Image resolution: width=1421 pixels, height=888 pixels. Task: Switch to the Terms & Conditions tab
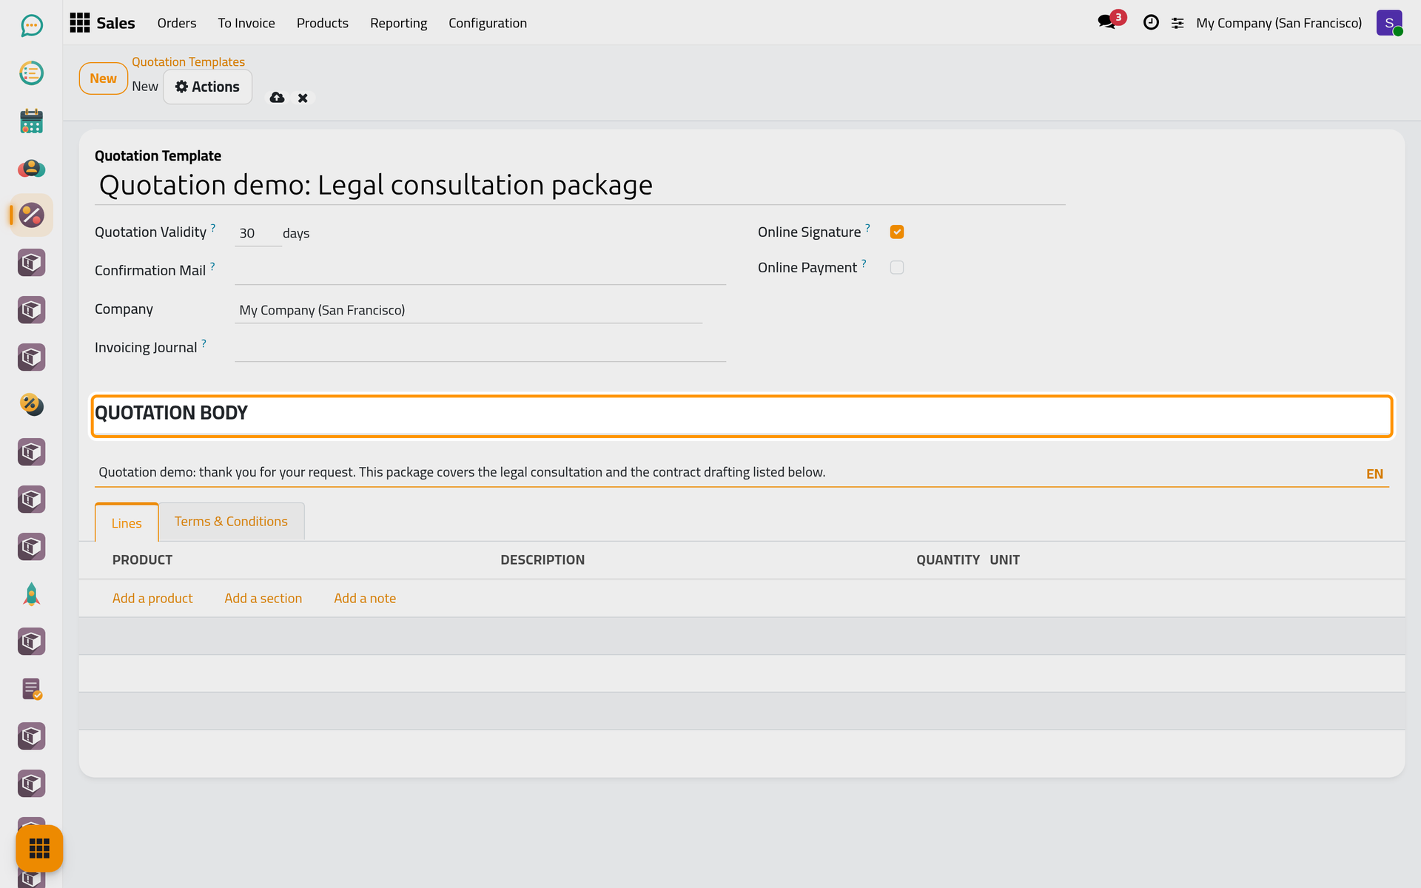[231, 522]
